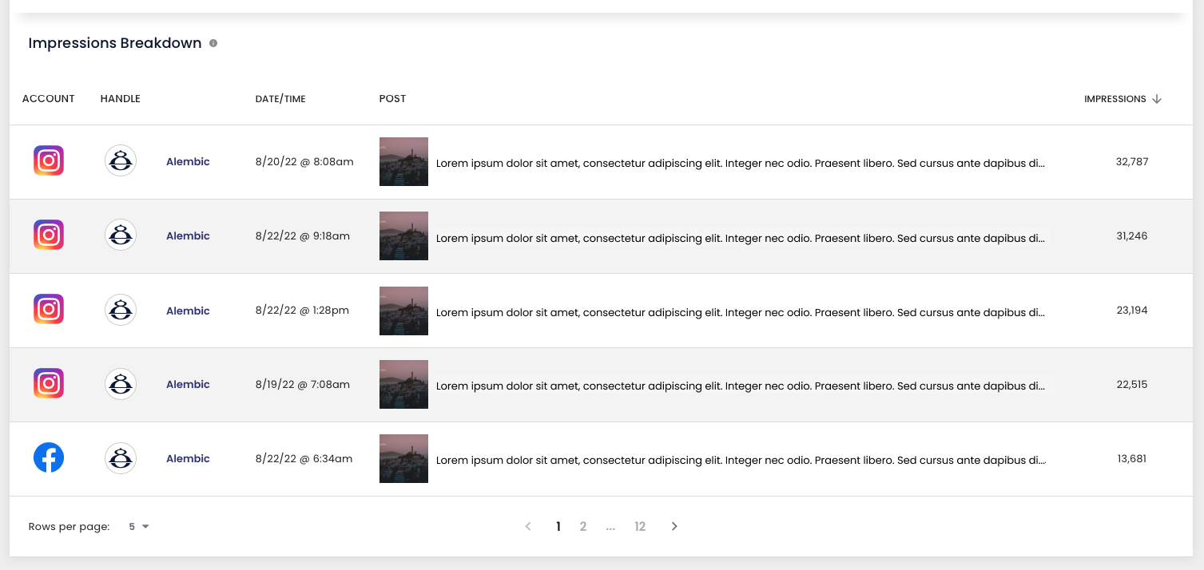Click the date 8/22/22 @ 9:18am

pos(303,236)
